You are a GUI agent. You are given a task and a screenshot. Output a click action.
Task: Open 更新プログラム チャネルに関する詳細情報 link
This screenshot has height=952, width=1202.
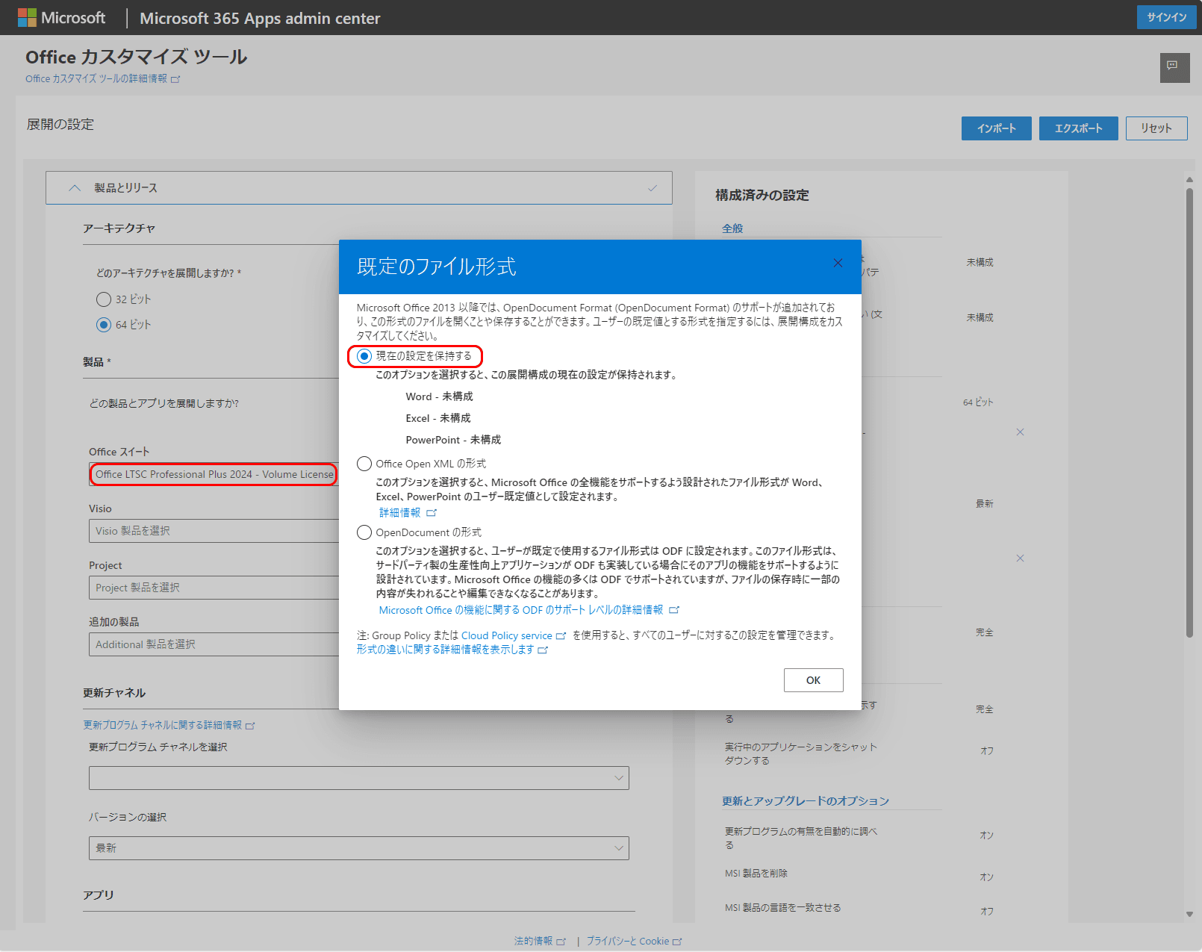click(163, 726)
